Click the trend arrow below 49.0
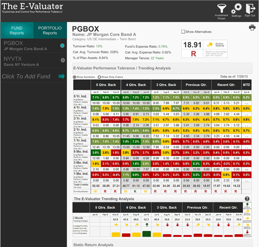Viewport: 259px width, 247px height. click(x=136, y=225)
